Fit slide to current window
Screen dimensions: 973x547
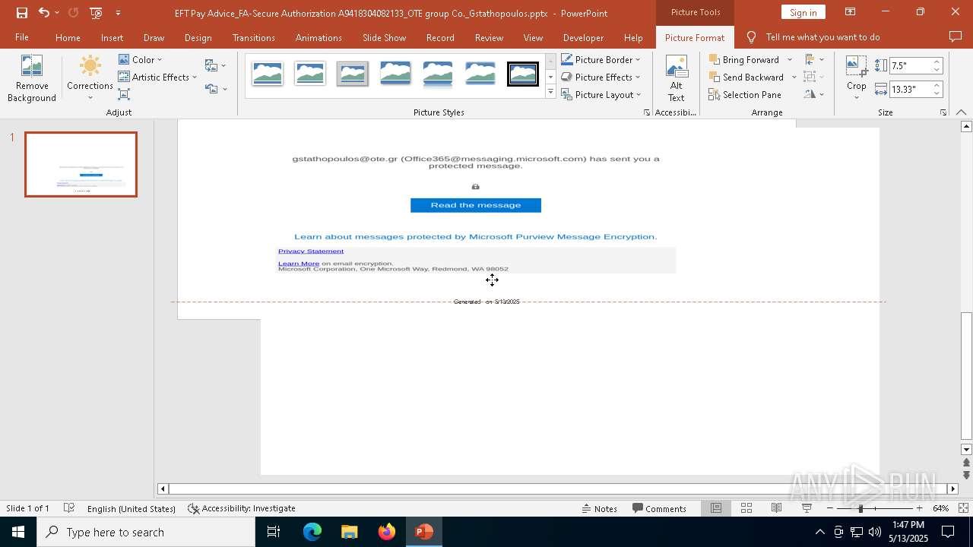click(963, 508)
